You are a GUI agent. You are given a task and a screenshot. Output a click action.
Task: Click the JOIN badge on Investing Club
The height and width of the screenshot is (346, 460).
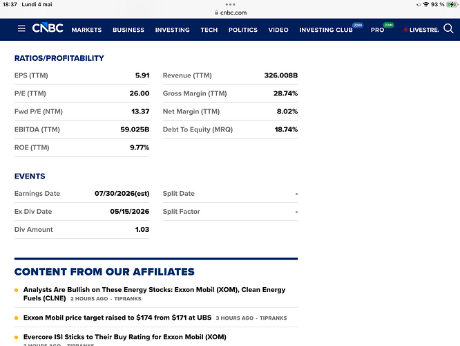358,26
